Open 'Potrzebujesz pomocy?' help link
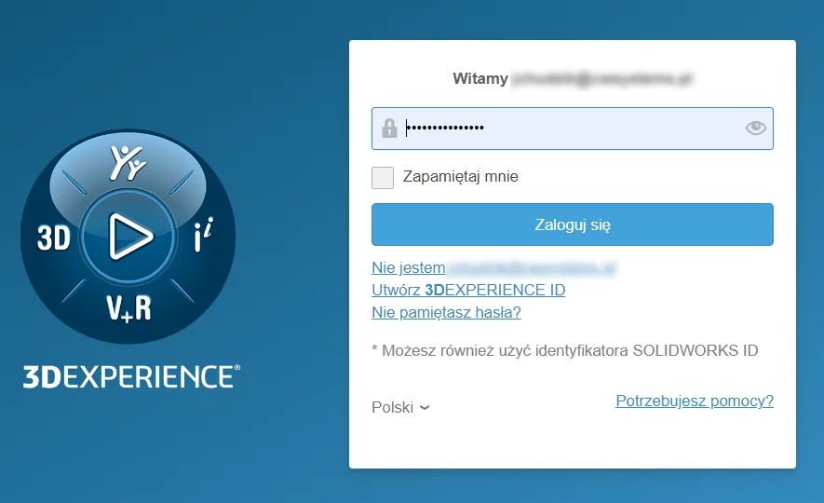The width and height of the screenshot is (824, 503). coord(695,401)
